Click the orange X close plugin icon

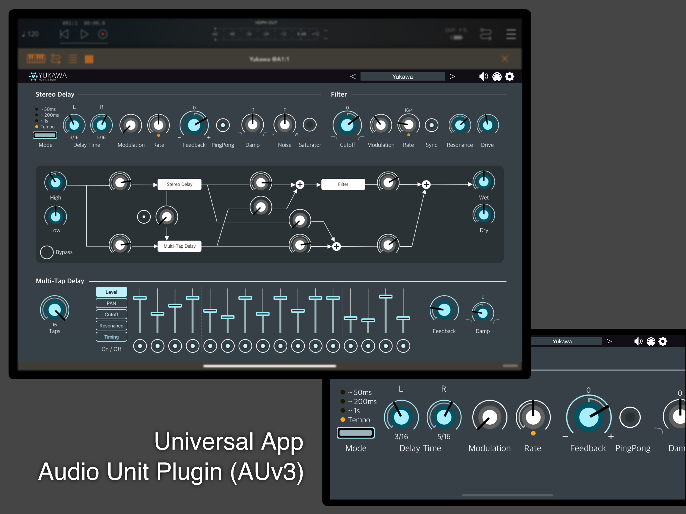coord(504,58)
